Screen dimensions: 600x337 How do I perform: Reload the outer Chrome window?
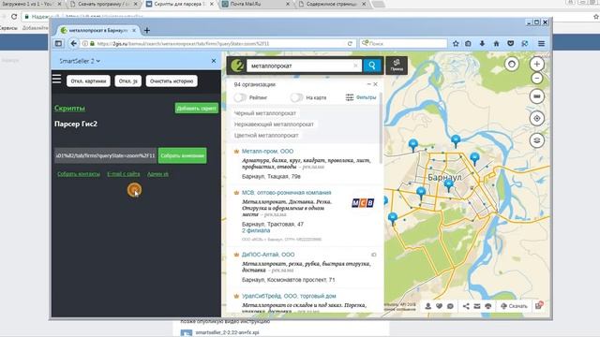14,17
